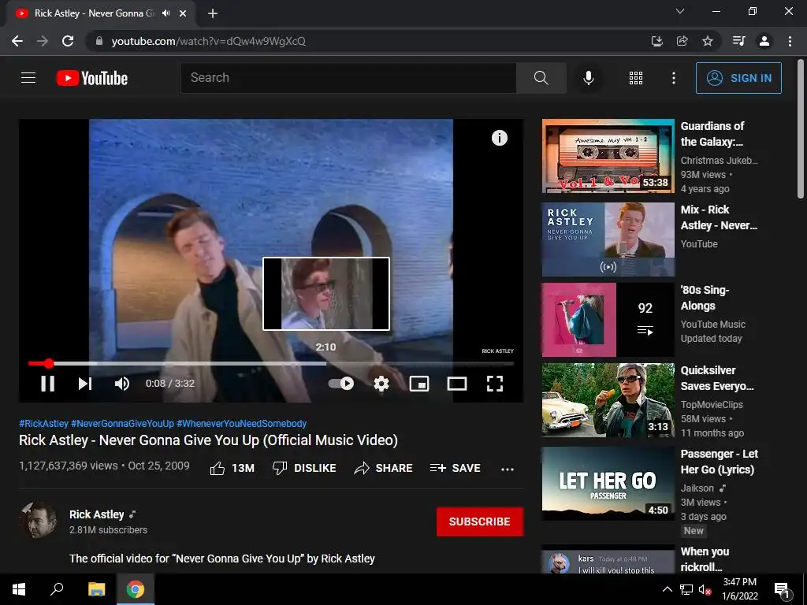Click 'Passenger - Let Her Go (Lyrics)' title
The image size is (807, 605).
(x=719, y=462)
